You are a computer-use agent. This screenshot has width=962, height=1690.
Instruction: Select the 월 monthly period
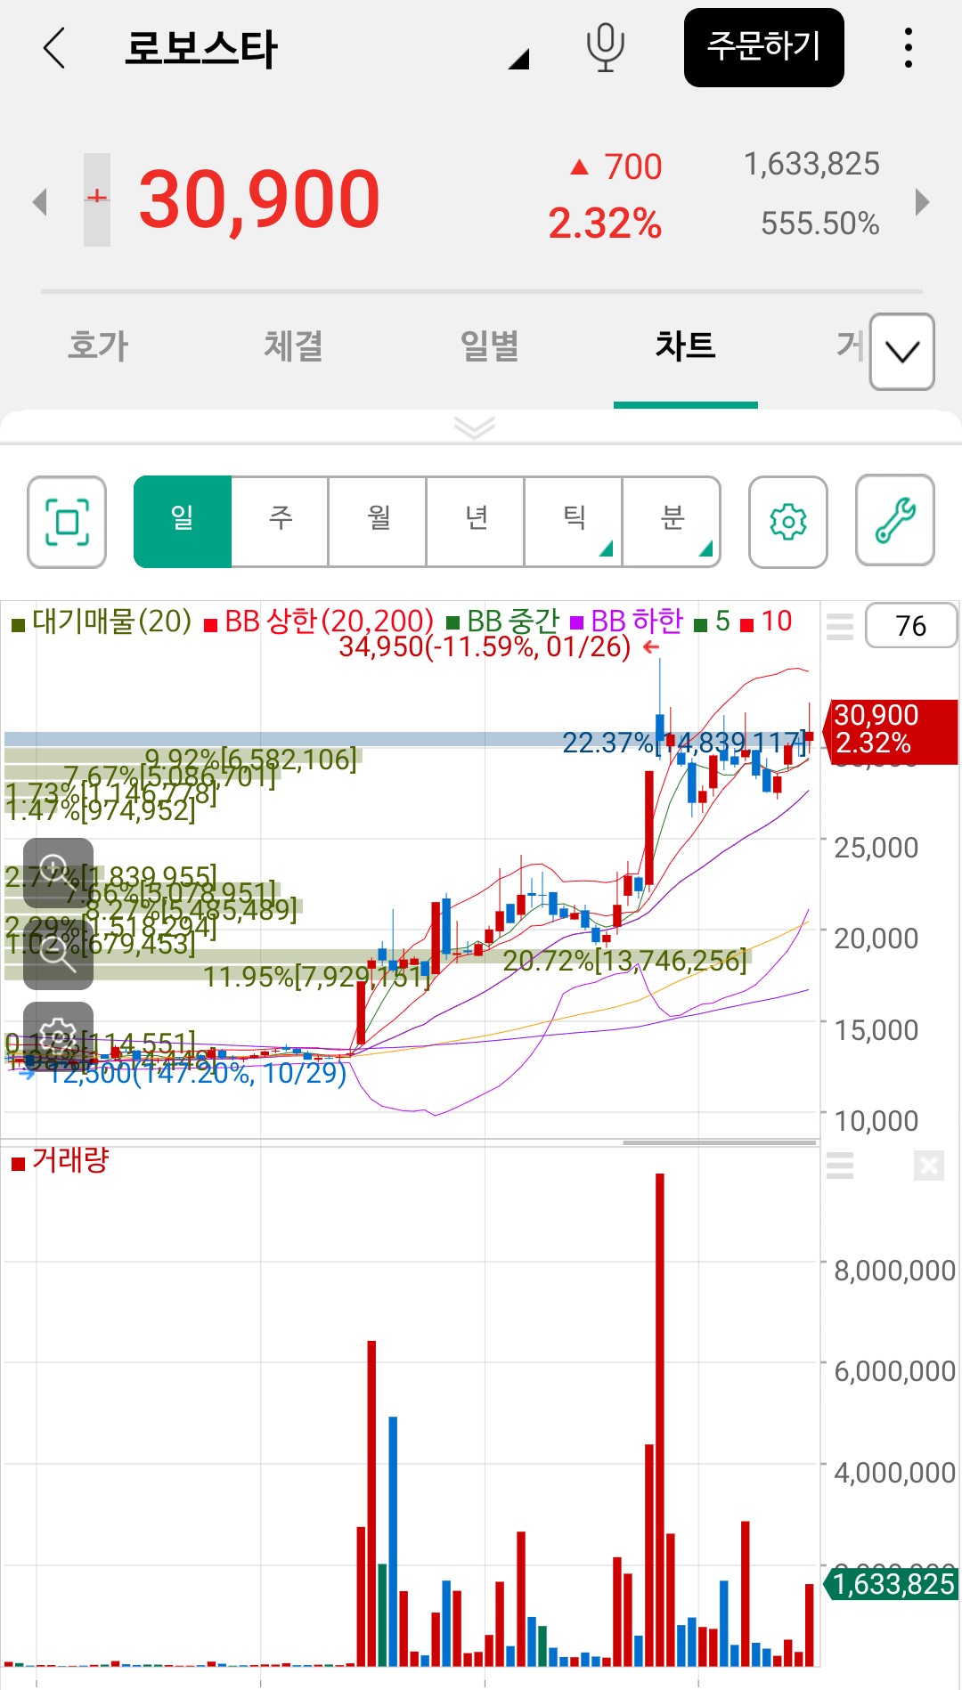[x=379, y=522]
